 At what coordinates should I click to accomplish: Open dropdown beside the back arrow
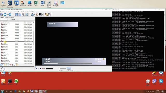(x=7, y=14)
